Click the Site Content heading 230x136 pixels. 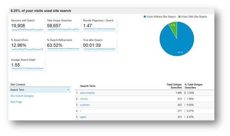(18, 85)
